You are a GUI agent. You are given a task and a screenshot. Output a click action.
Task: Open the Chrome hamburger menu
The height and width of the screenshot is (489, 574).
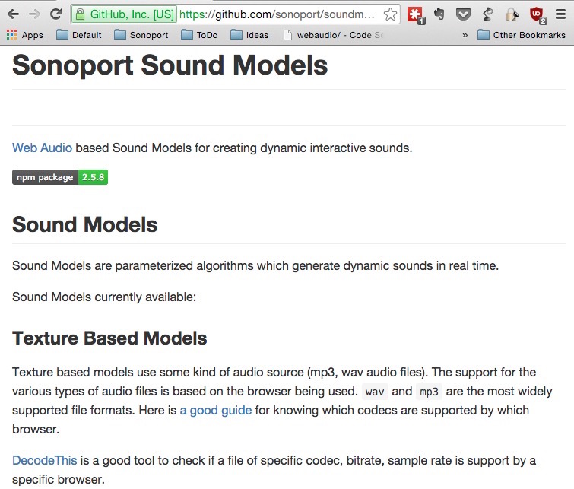tap(560, 14)
